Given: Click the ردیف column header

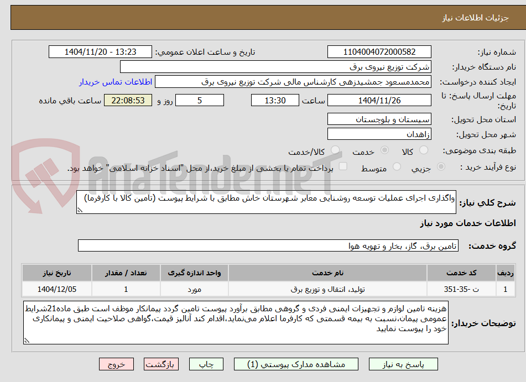Looking at the screenshot, I should pos(506,273).
